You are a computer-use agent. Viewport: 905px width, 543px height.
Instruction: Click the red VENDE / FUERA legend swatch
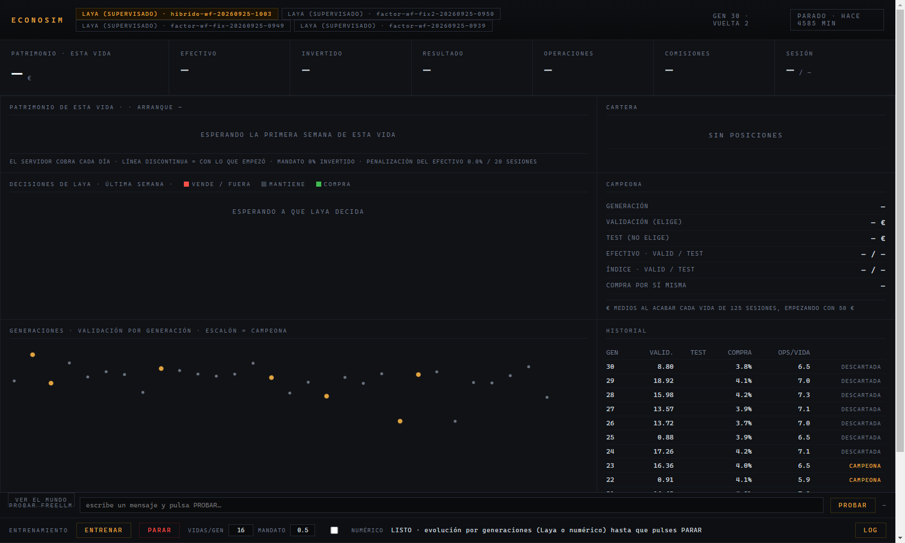186,184
